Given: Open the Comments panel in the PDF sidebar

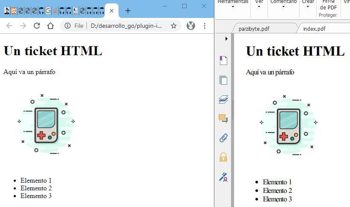Looking at the screenshot, I should click(x=223, y=118).
